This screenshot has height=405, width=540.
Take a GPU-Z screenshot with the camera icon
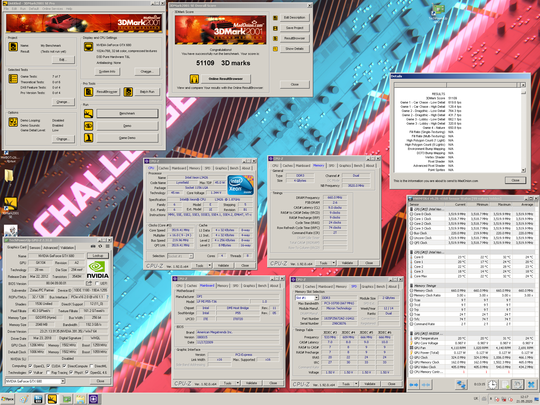pos(93,246)
